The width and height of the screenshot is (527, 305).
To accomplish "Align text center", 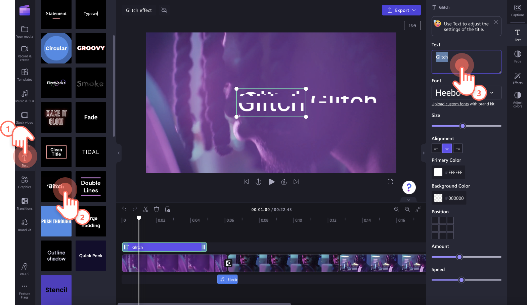I will [447, 148].
